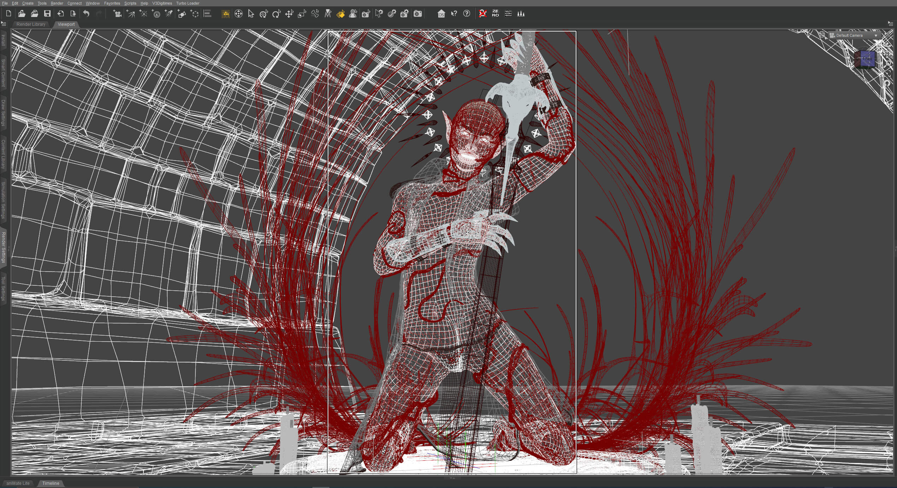Select the Scale tool
The height and width of the screenshot is (488, 897).
pyautogui.click(x=302, y=14)
